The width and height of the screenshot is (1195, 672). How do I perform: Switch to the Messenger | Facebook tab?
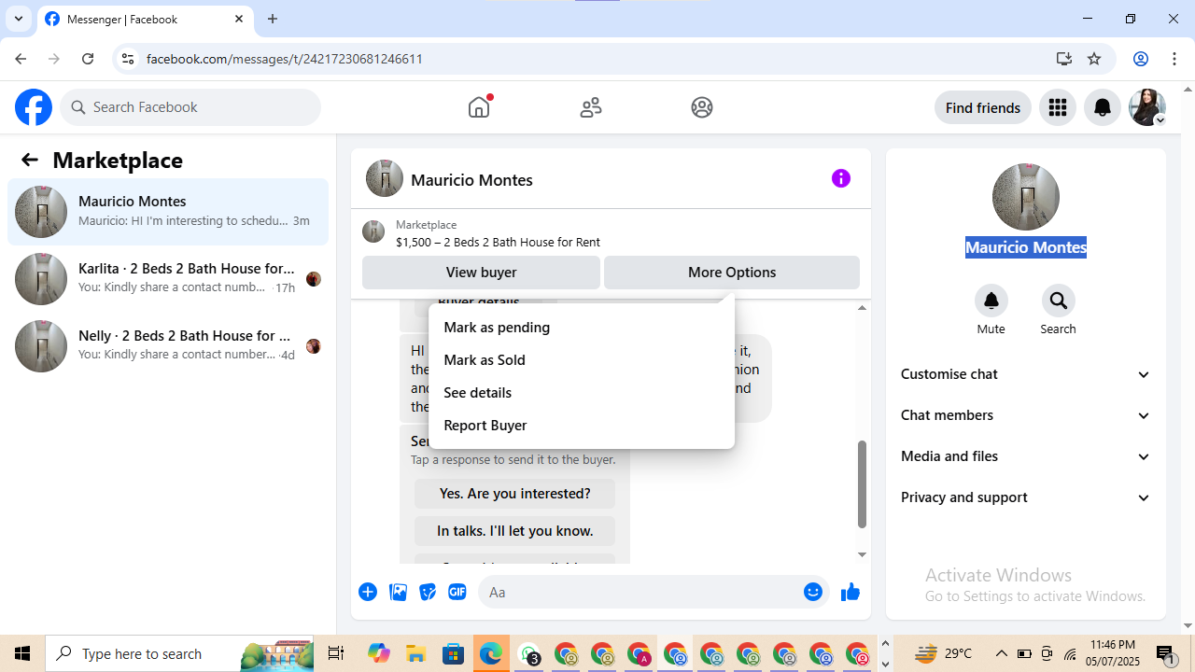(x=146, y=19)
